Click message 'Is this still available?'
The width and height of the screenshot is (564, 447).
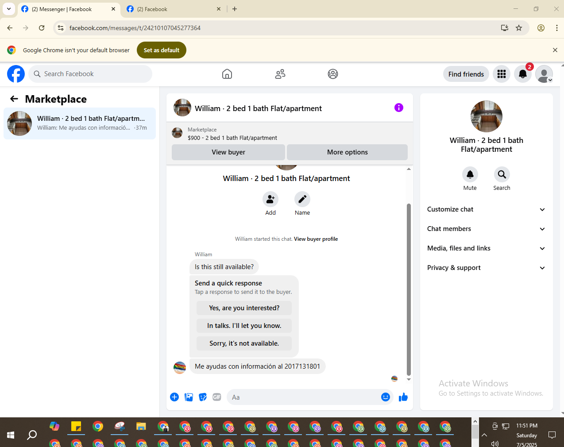click(x=224, y=267)
